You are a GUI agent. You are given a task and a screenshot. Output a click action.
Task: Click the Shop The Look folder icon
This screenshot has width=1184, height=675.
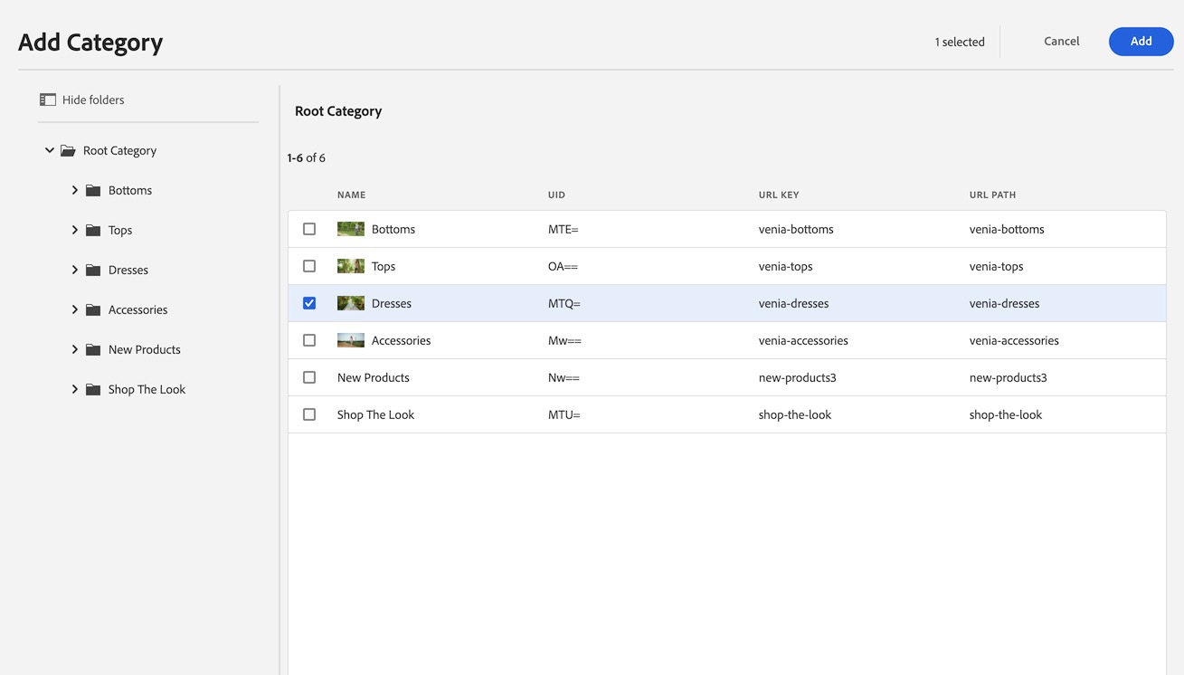point(93,390)
